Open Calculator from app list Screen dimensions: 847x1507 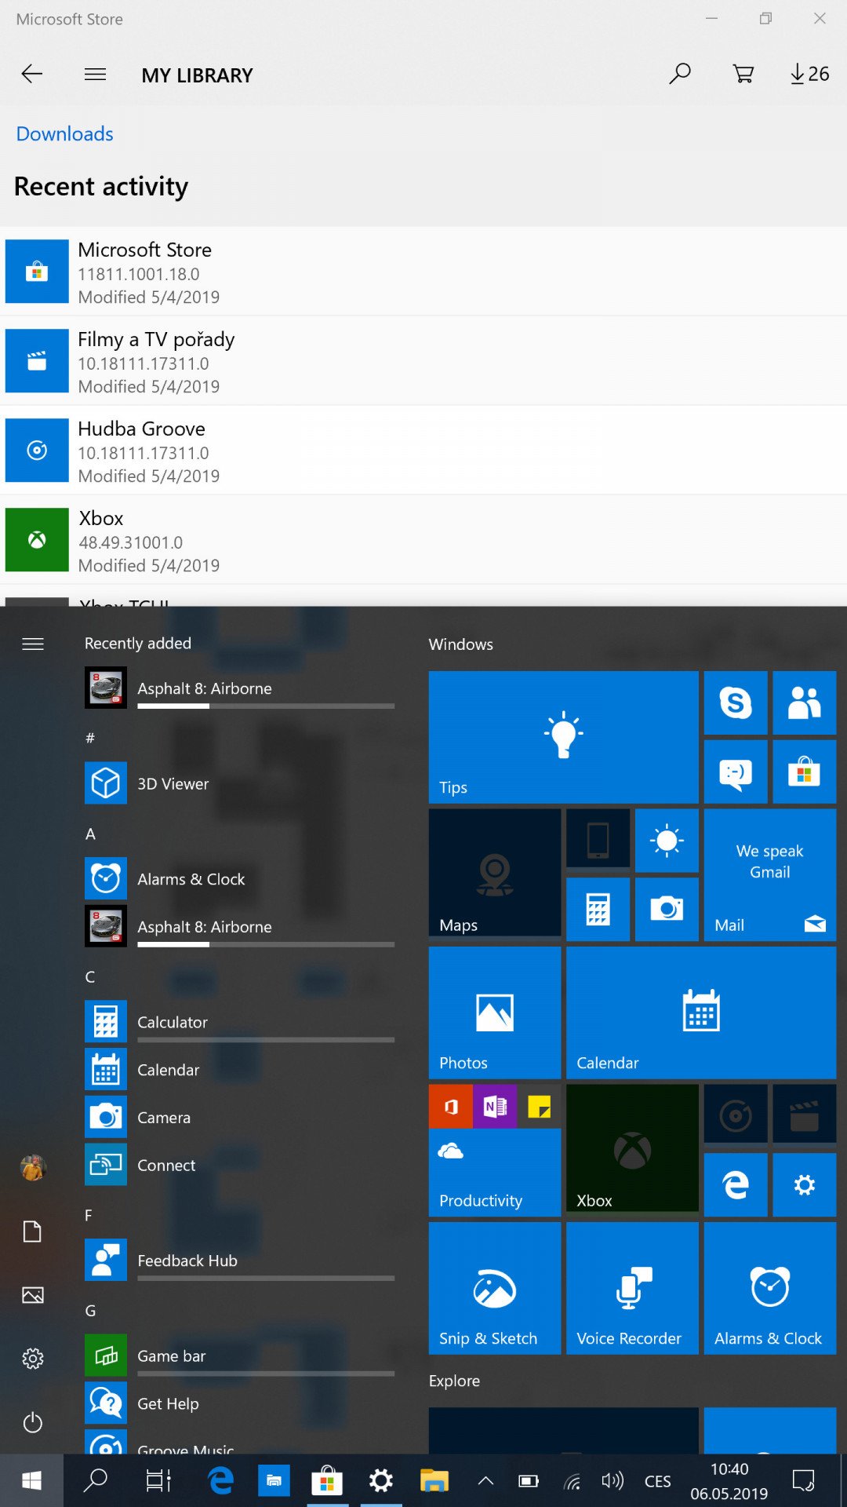[239, 1022]
